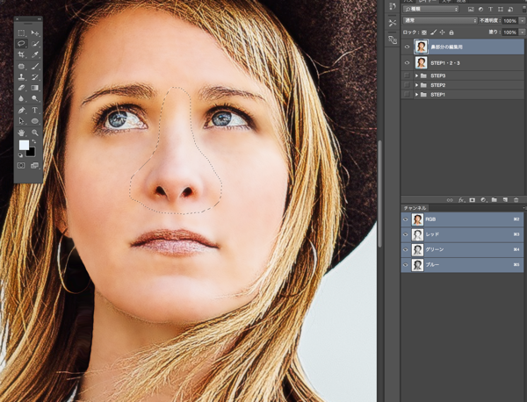Open the fill slider dropdown arrow
Image resolution: width=527 pixels, height=402 pixels.
tap(522, 32)
